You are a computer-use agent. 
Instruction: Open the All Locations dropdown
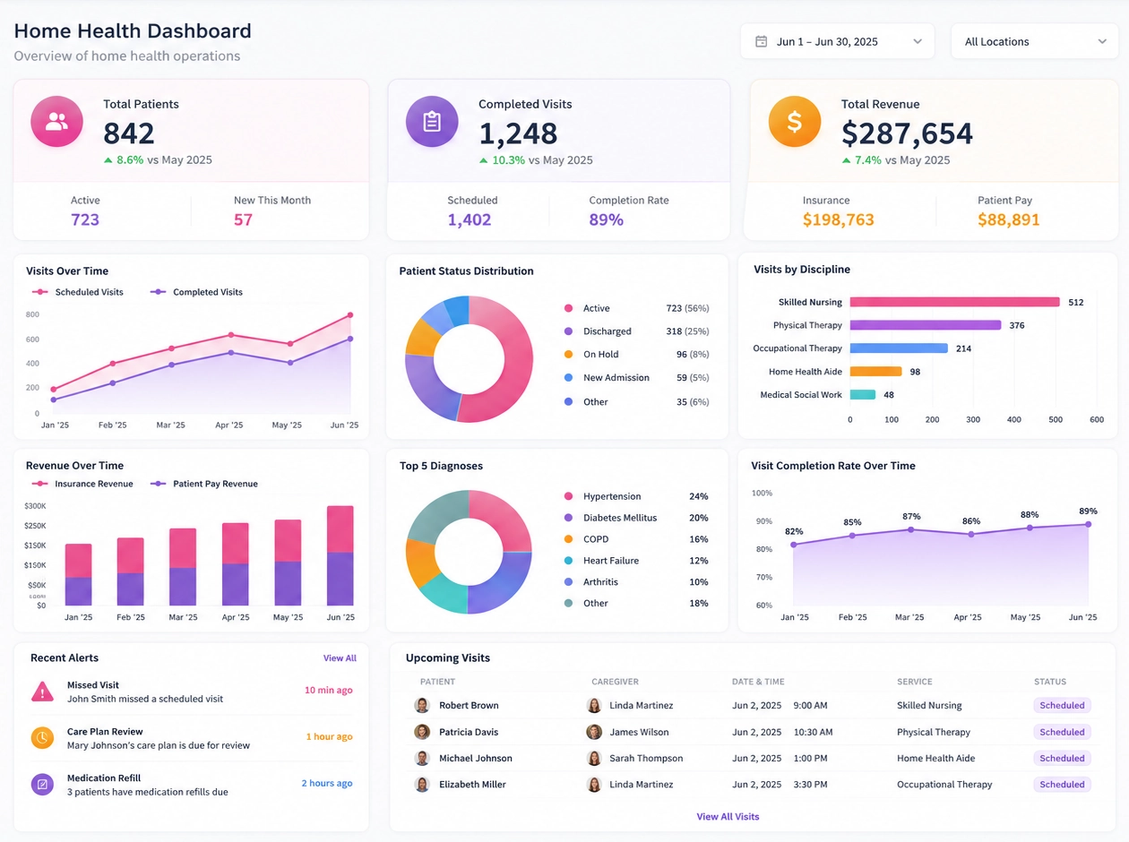click(x=1035, y=41)
